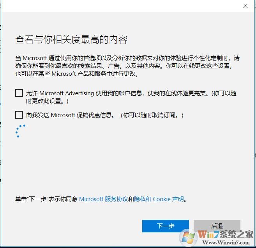Screen dimensions: 256x248
Task: Click the Windows flag watermark logo
Action: click(189, 237)
